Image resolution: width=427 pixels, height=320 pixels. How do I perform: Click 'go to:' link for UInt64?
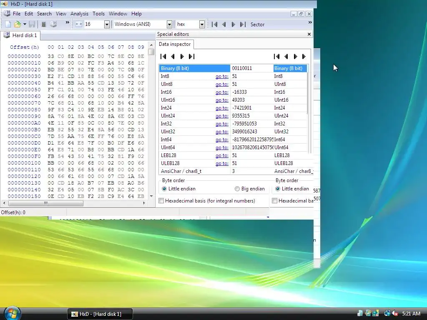(222, 147)
